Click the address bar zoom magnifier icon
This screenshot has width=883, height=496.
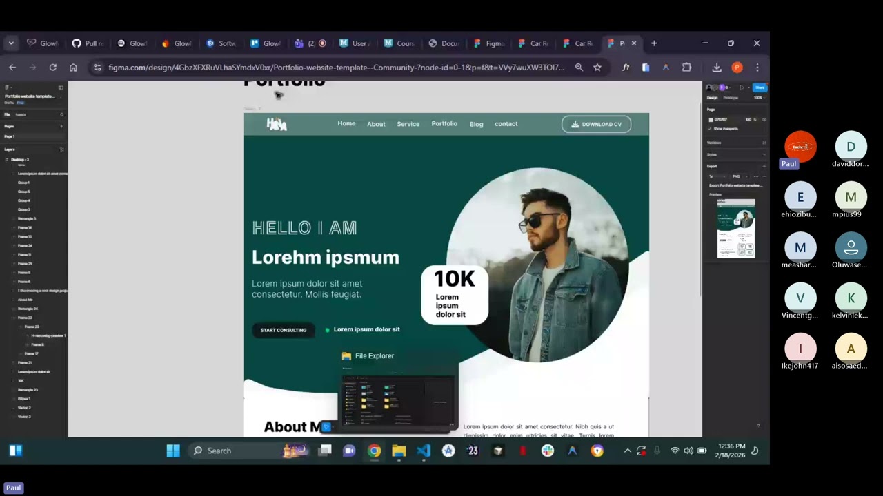579,67
